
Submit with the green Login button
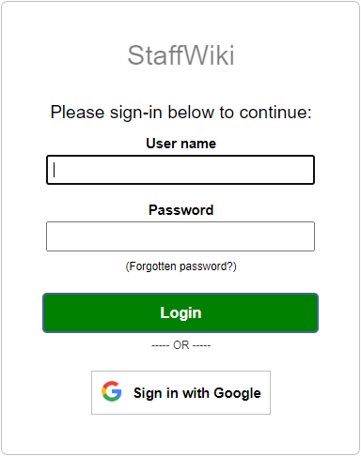tap(180, 312)
